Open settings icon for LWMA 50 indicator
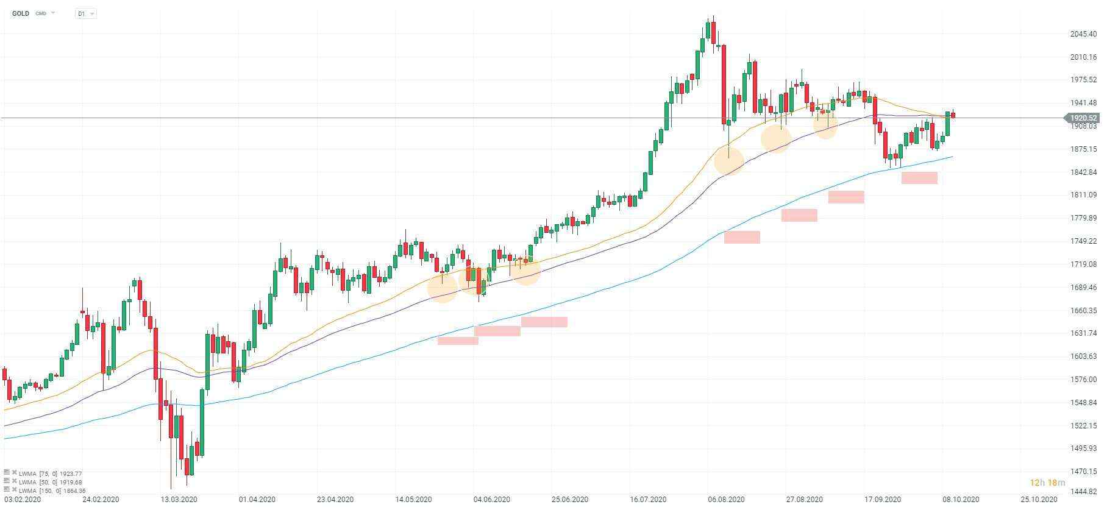Image resolution: width=1107 pixels, height=510 pixels. click(x=7, y=481)
